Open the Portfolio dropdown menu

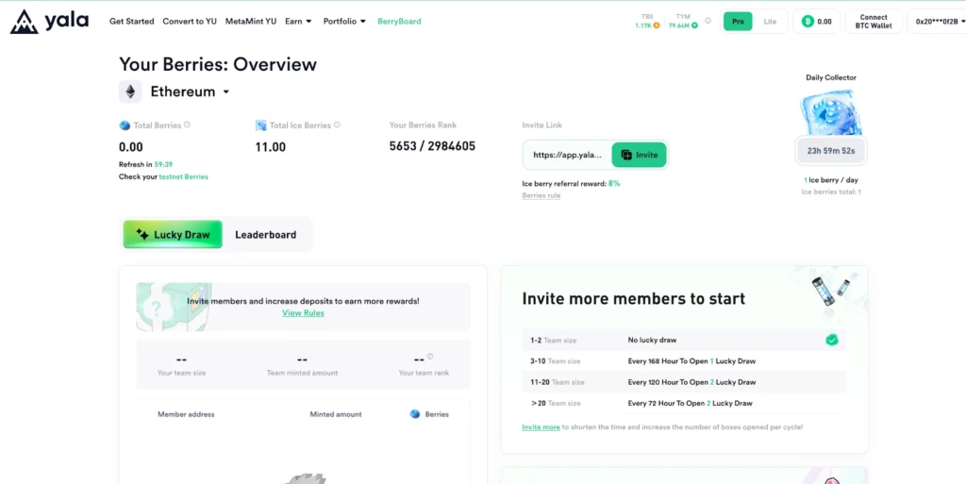(344, 21)
